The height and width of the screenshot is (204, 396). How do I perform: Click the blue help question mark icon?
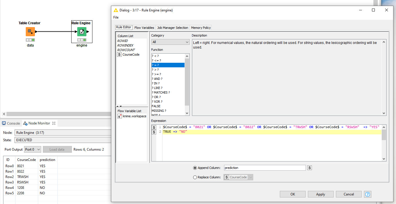[x=368, y=194]
